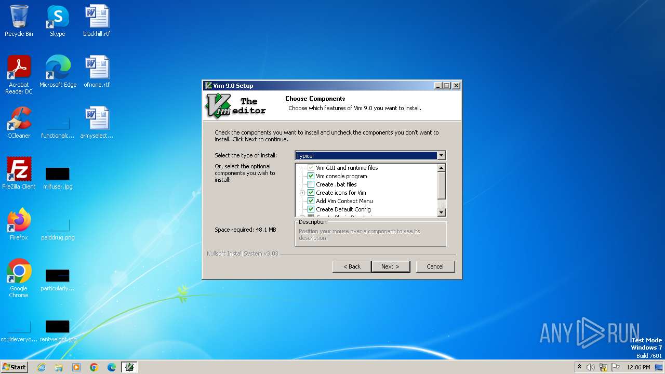Click the taskbar clock 12:06 PM
The height and width of the screenshot is (374, 665).
pos(639,367)
